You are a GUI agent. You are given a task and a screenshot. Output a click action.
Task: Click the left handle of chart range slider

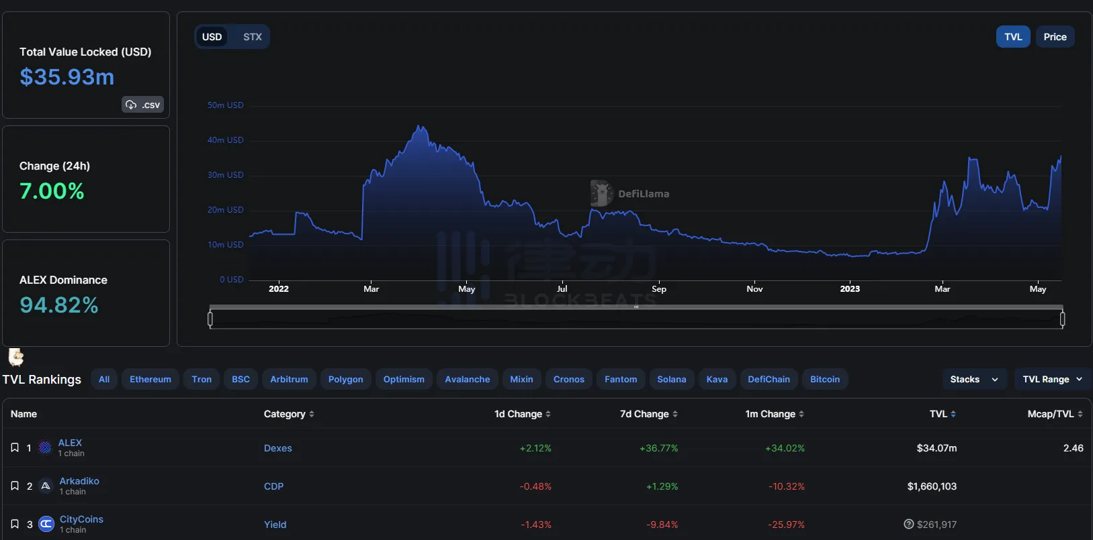pos(210,319)
